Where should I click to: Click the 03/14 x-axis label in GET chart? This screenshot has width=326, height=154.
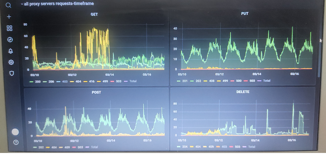pos(110,75)
